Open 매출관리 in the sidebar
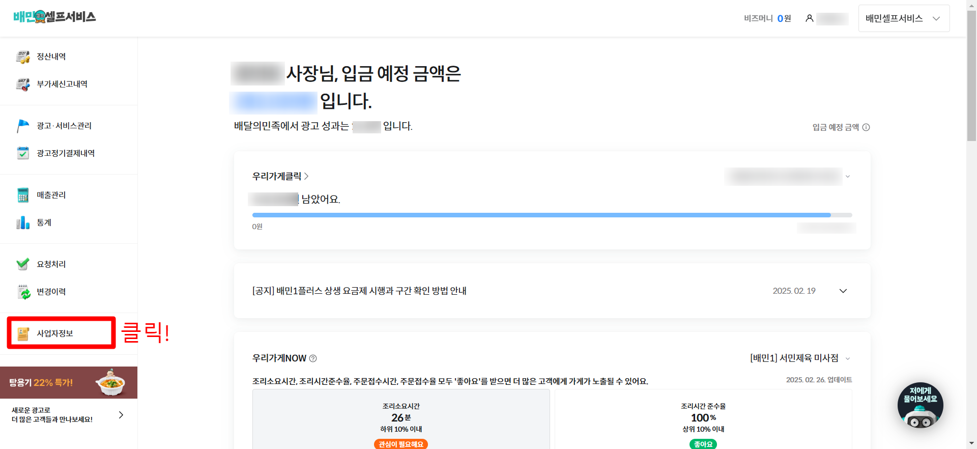Screen dimensions: 977x449 click(51, 195)
